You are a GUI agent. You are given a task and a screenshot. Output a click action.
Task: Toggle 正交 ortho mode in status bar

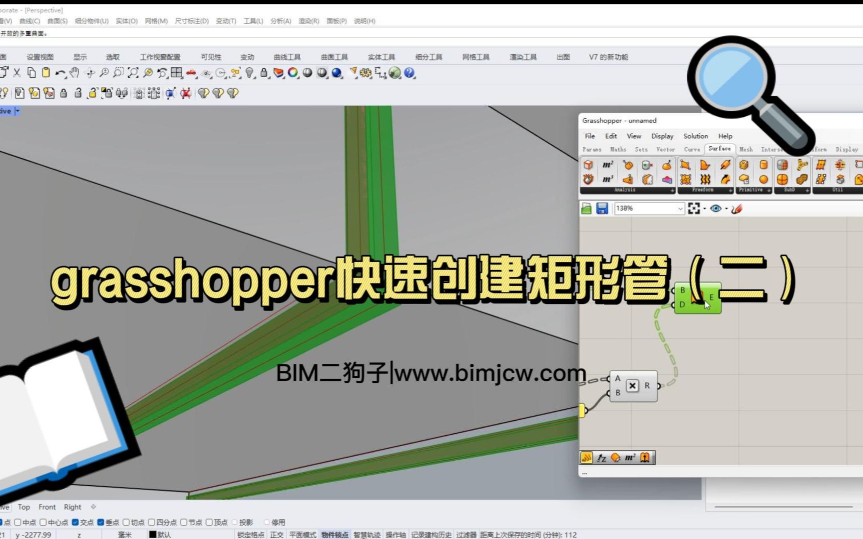pos(277,535)
